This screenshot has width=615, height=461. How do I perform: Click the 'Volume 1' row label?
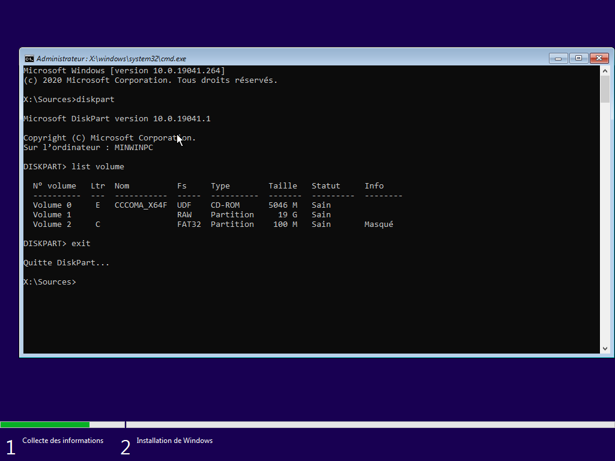click(x=52, y=215)
